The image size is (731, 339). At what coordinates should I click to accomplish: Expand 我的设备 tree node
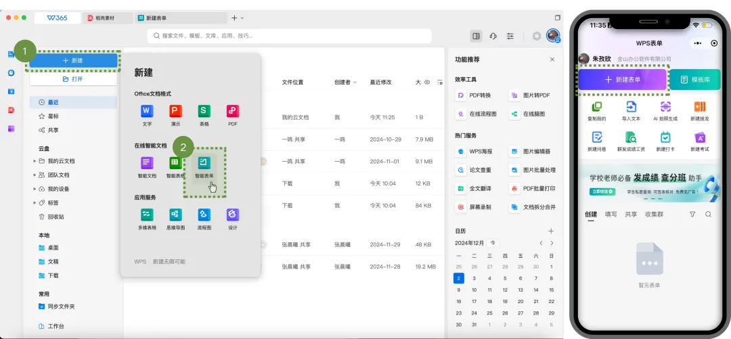tap(35, 189)
